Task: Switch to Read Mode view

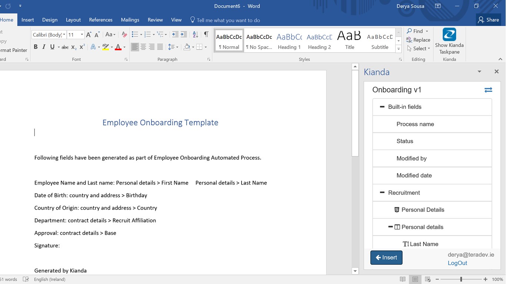Action: coord(403,279)
